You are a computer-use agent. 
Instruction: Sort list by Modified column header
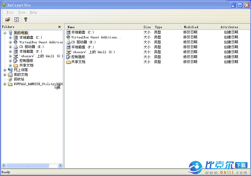click(x=195, y=27)
